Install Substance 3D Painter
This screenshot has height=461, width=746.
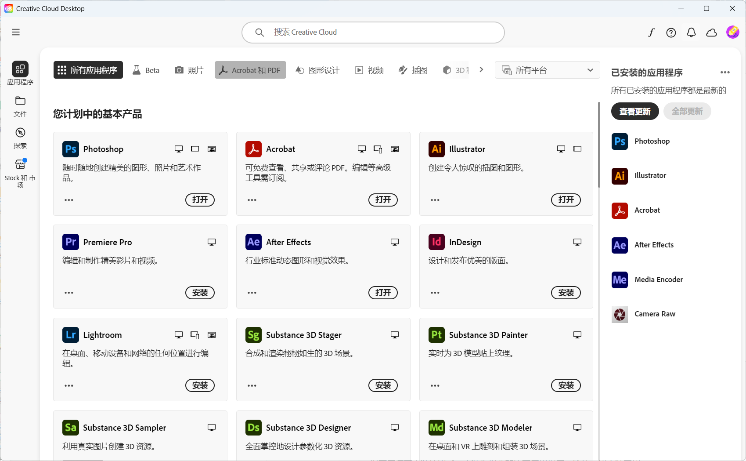[566, 385]
